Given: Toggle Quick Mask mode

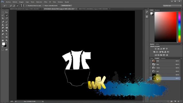Looking at the screenshot, I should 3,49.
